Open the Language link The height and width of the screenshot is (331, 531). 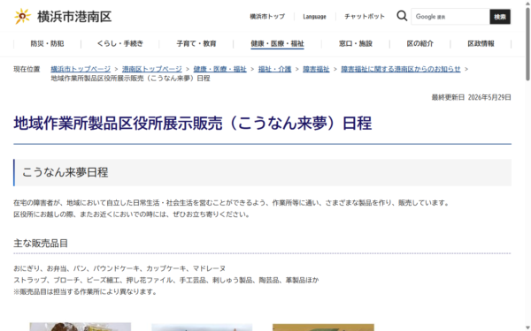(x=314, y=17)
